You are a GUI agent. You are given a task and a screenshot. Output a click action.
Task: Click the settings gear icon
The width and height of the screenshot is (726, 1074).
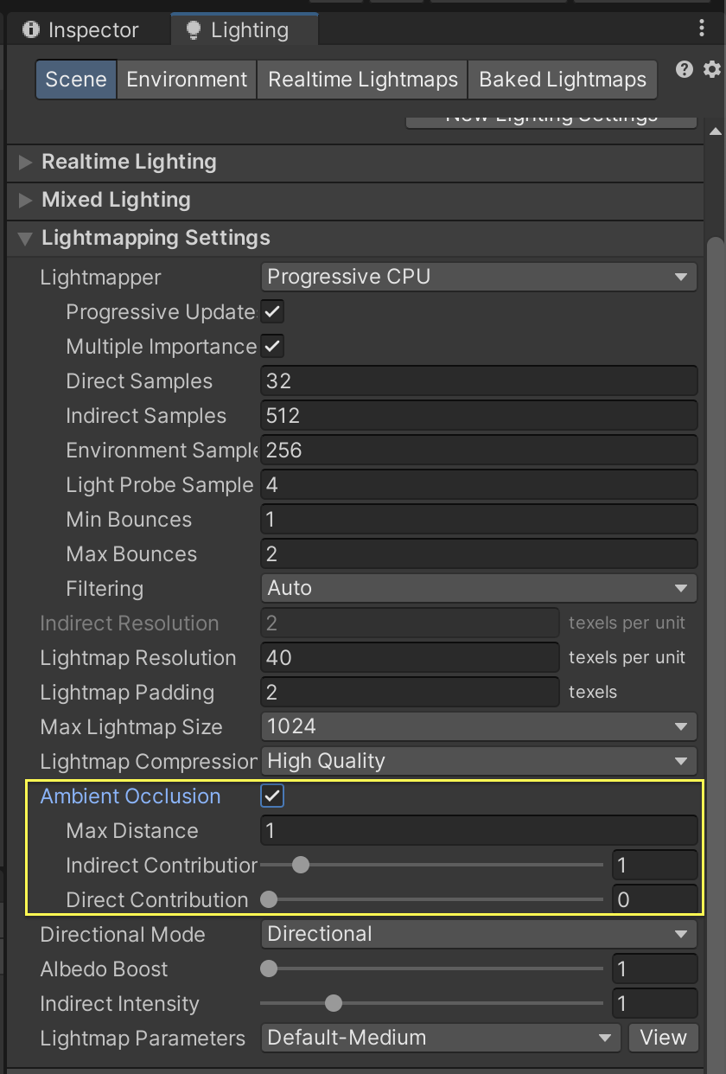[x=710, y=69]
